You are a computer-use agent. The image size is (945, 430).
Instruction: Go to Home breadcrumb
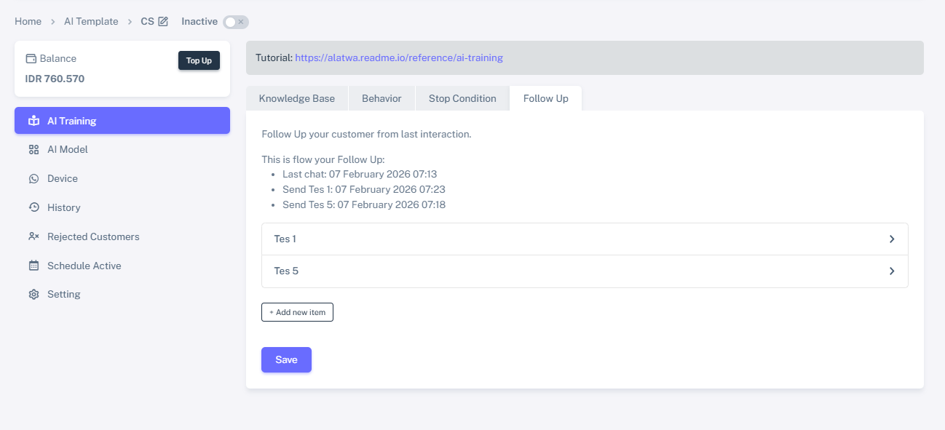[28, 22]
